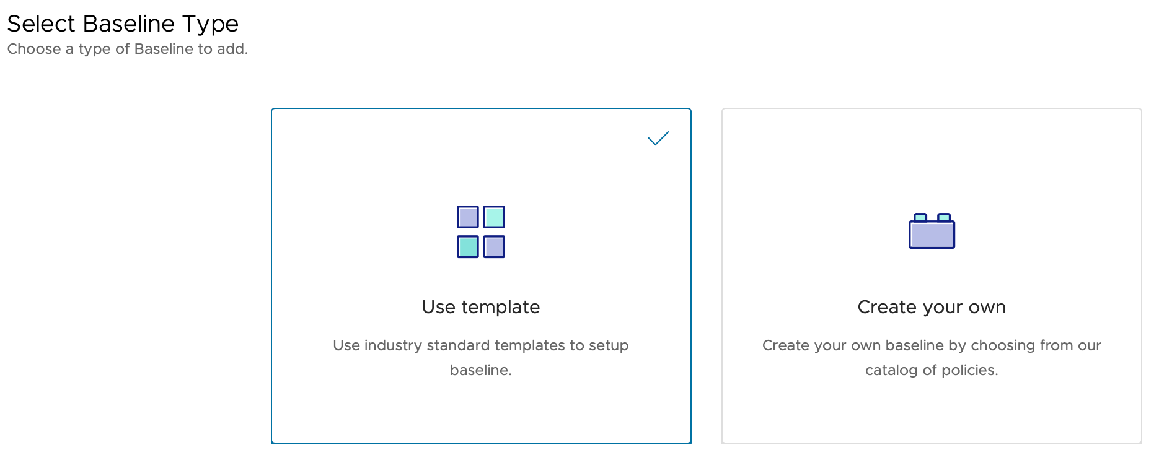
Task: Click the purple body of the brick icon
Action: tap(932, 236)
